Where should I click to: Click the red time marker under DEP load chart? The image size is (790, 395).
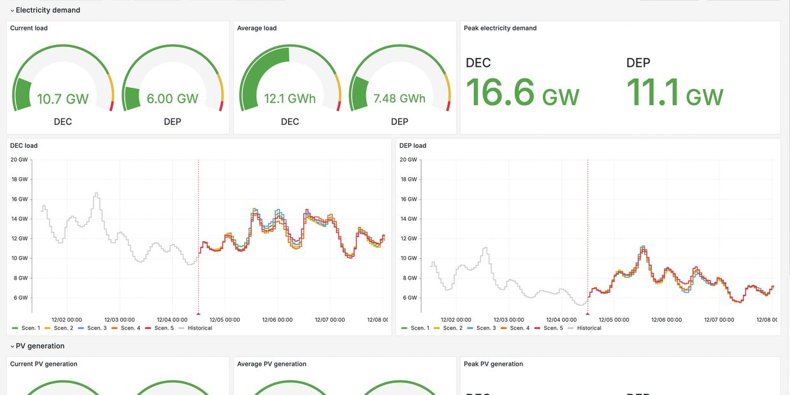pos(587,313)
